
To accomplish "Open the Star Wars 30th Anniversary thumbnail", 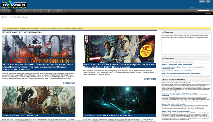I will [x=120, y=49].
